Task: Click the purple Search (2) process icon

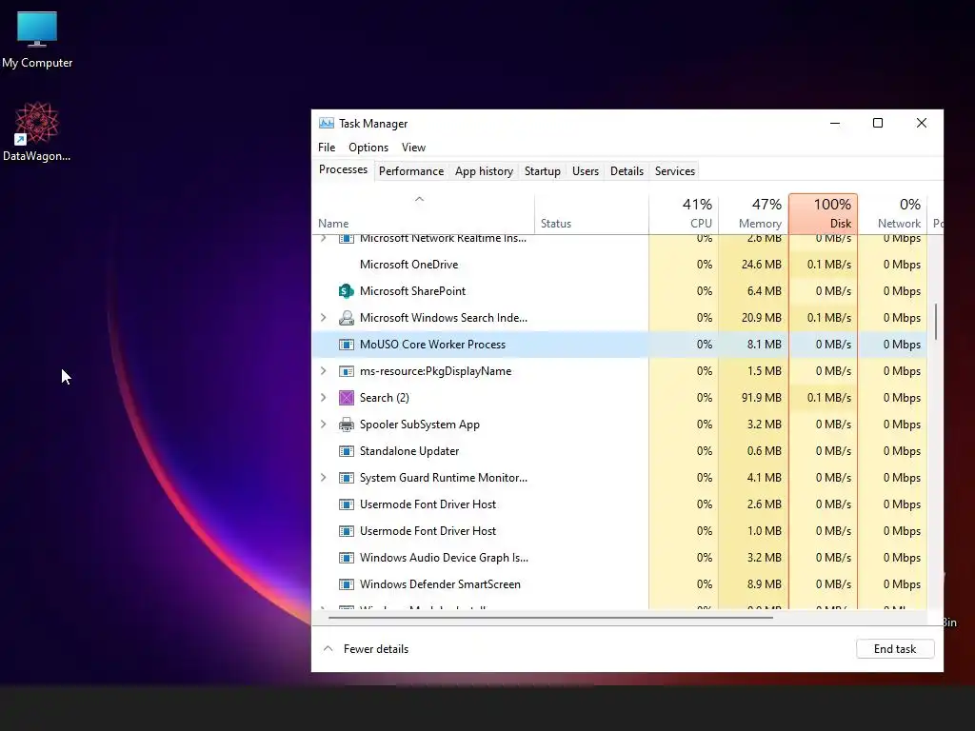Action: (x=346, y=398)
